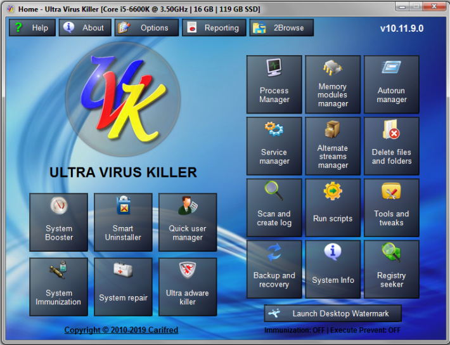The image size is (450, 345).
Task: Click version number v10.11.9.0
Action: pyautogui.click(x=401, y=29)
